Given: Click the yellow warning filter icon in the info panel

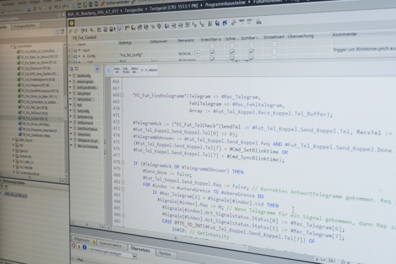Looking at the screenshot, I should pos(79,247).
